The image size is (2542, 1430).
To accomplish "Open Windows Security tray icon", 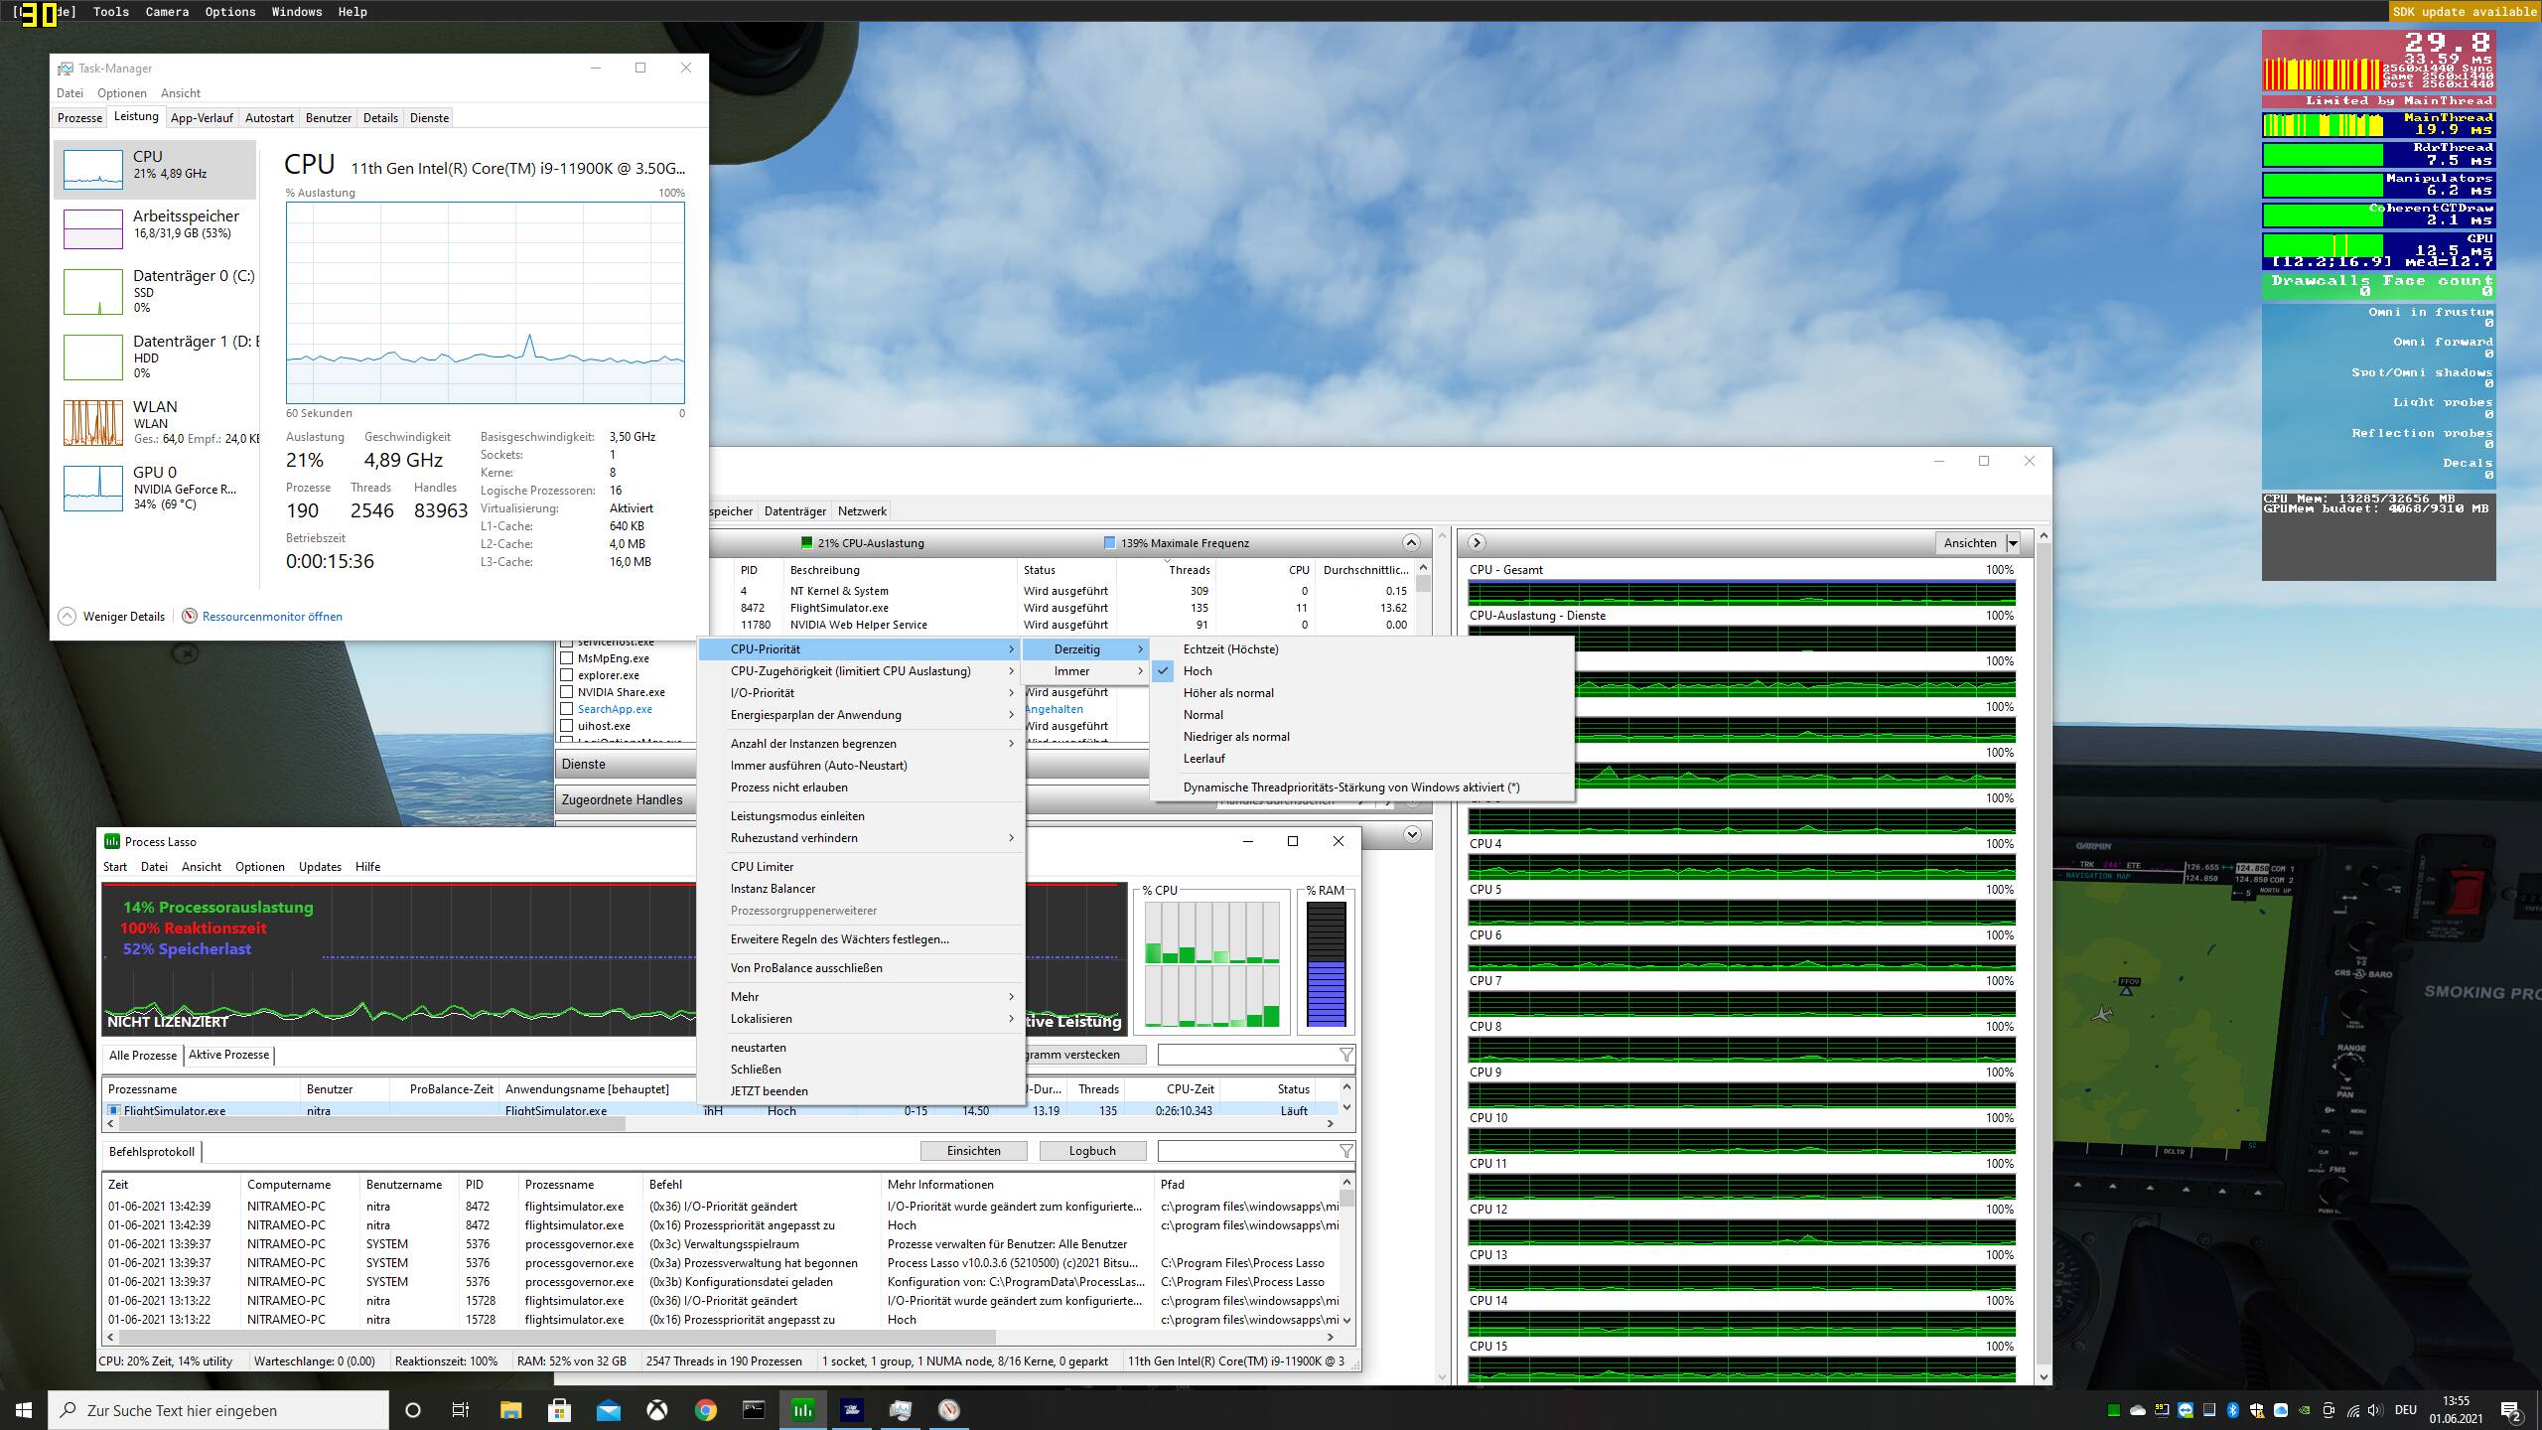I will click(2257, 1410).
